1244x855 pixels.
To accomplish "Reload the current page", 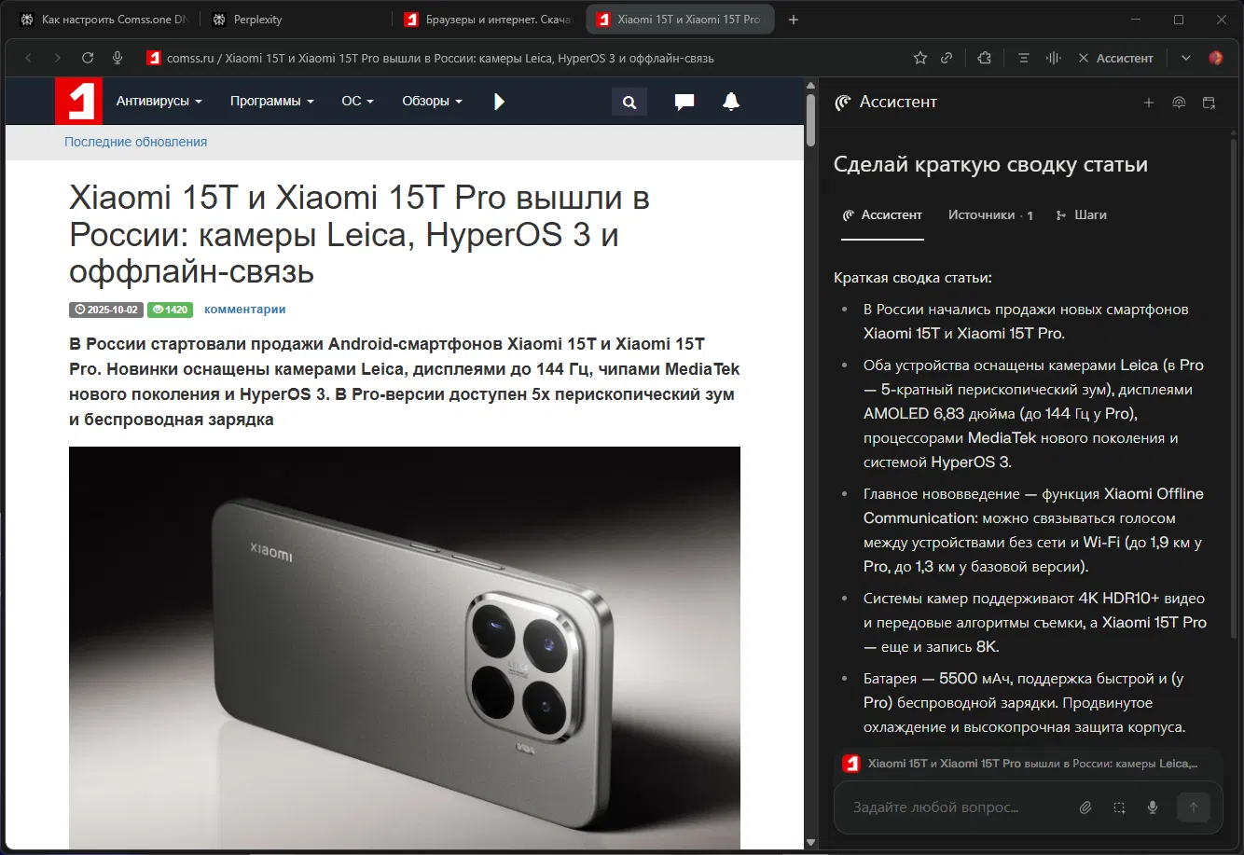I will (88, 58).
